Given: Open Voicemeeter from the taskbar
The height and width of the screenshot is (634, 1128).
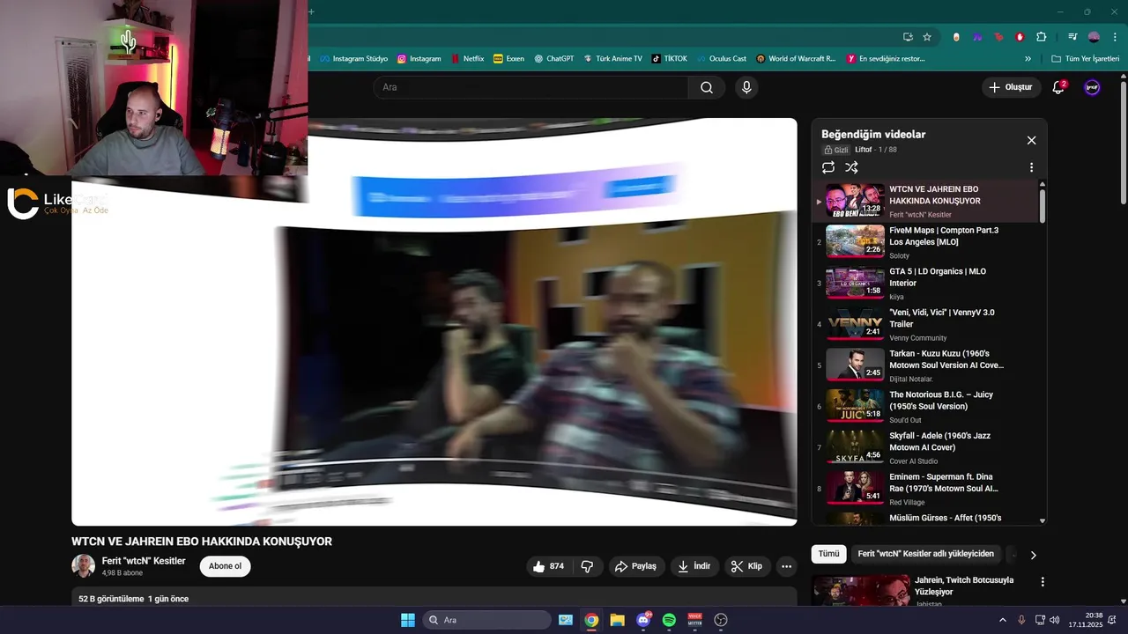Looking at the screenshot, I should pos(694,620).
